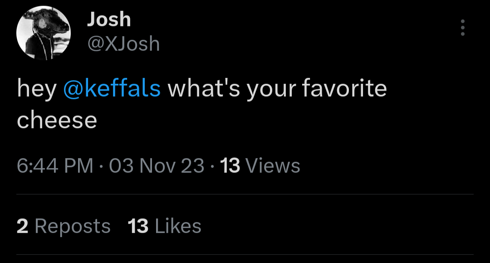Open the Josh display name profile

pyautogui.click(x=109, y=19)
